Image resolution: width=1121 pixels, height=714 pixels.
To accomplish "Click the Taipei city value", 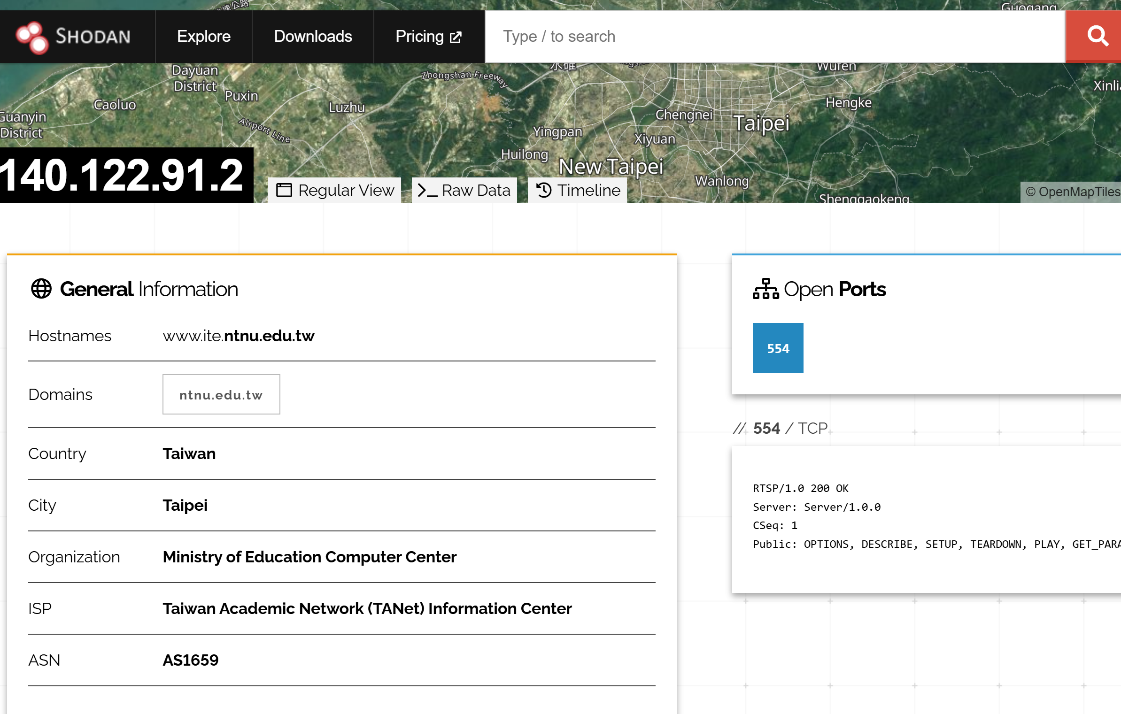I will tap(185, 505).
